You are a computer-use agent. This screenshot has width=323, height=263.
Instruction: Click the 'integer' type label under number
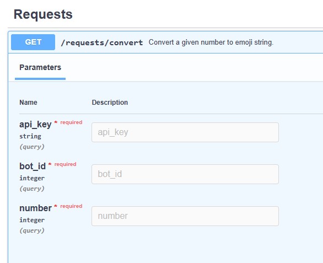(x=32, y=220)
